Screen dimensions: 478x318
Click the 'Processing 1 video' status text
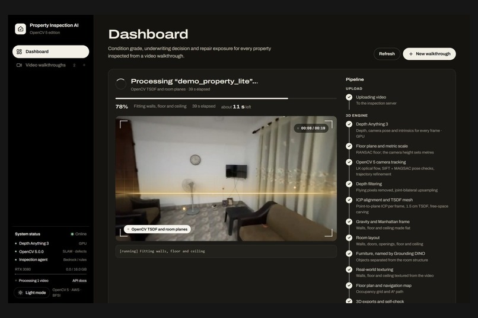tap(34, 281)
